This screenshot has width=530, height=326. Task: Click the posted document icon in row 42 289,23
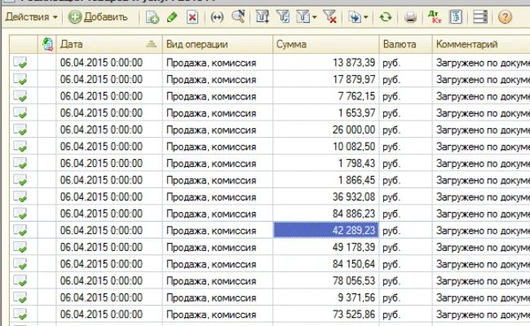[x=20, y=231]
